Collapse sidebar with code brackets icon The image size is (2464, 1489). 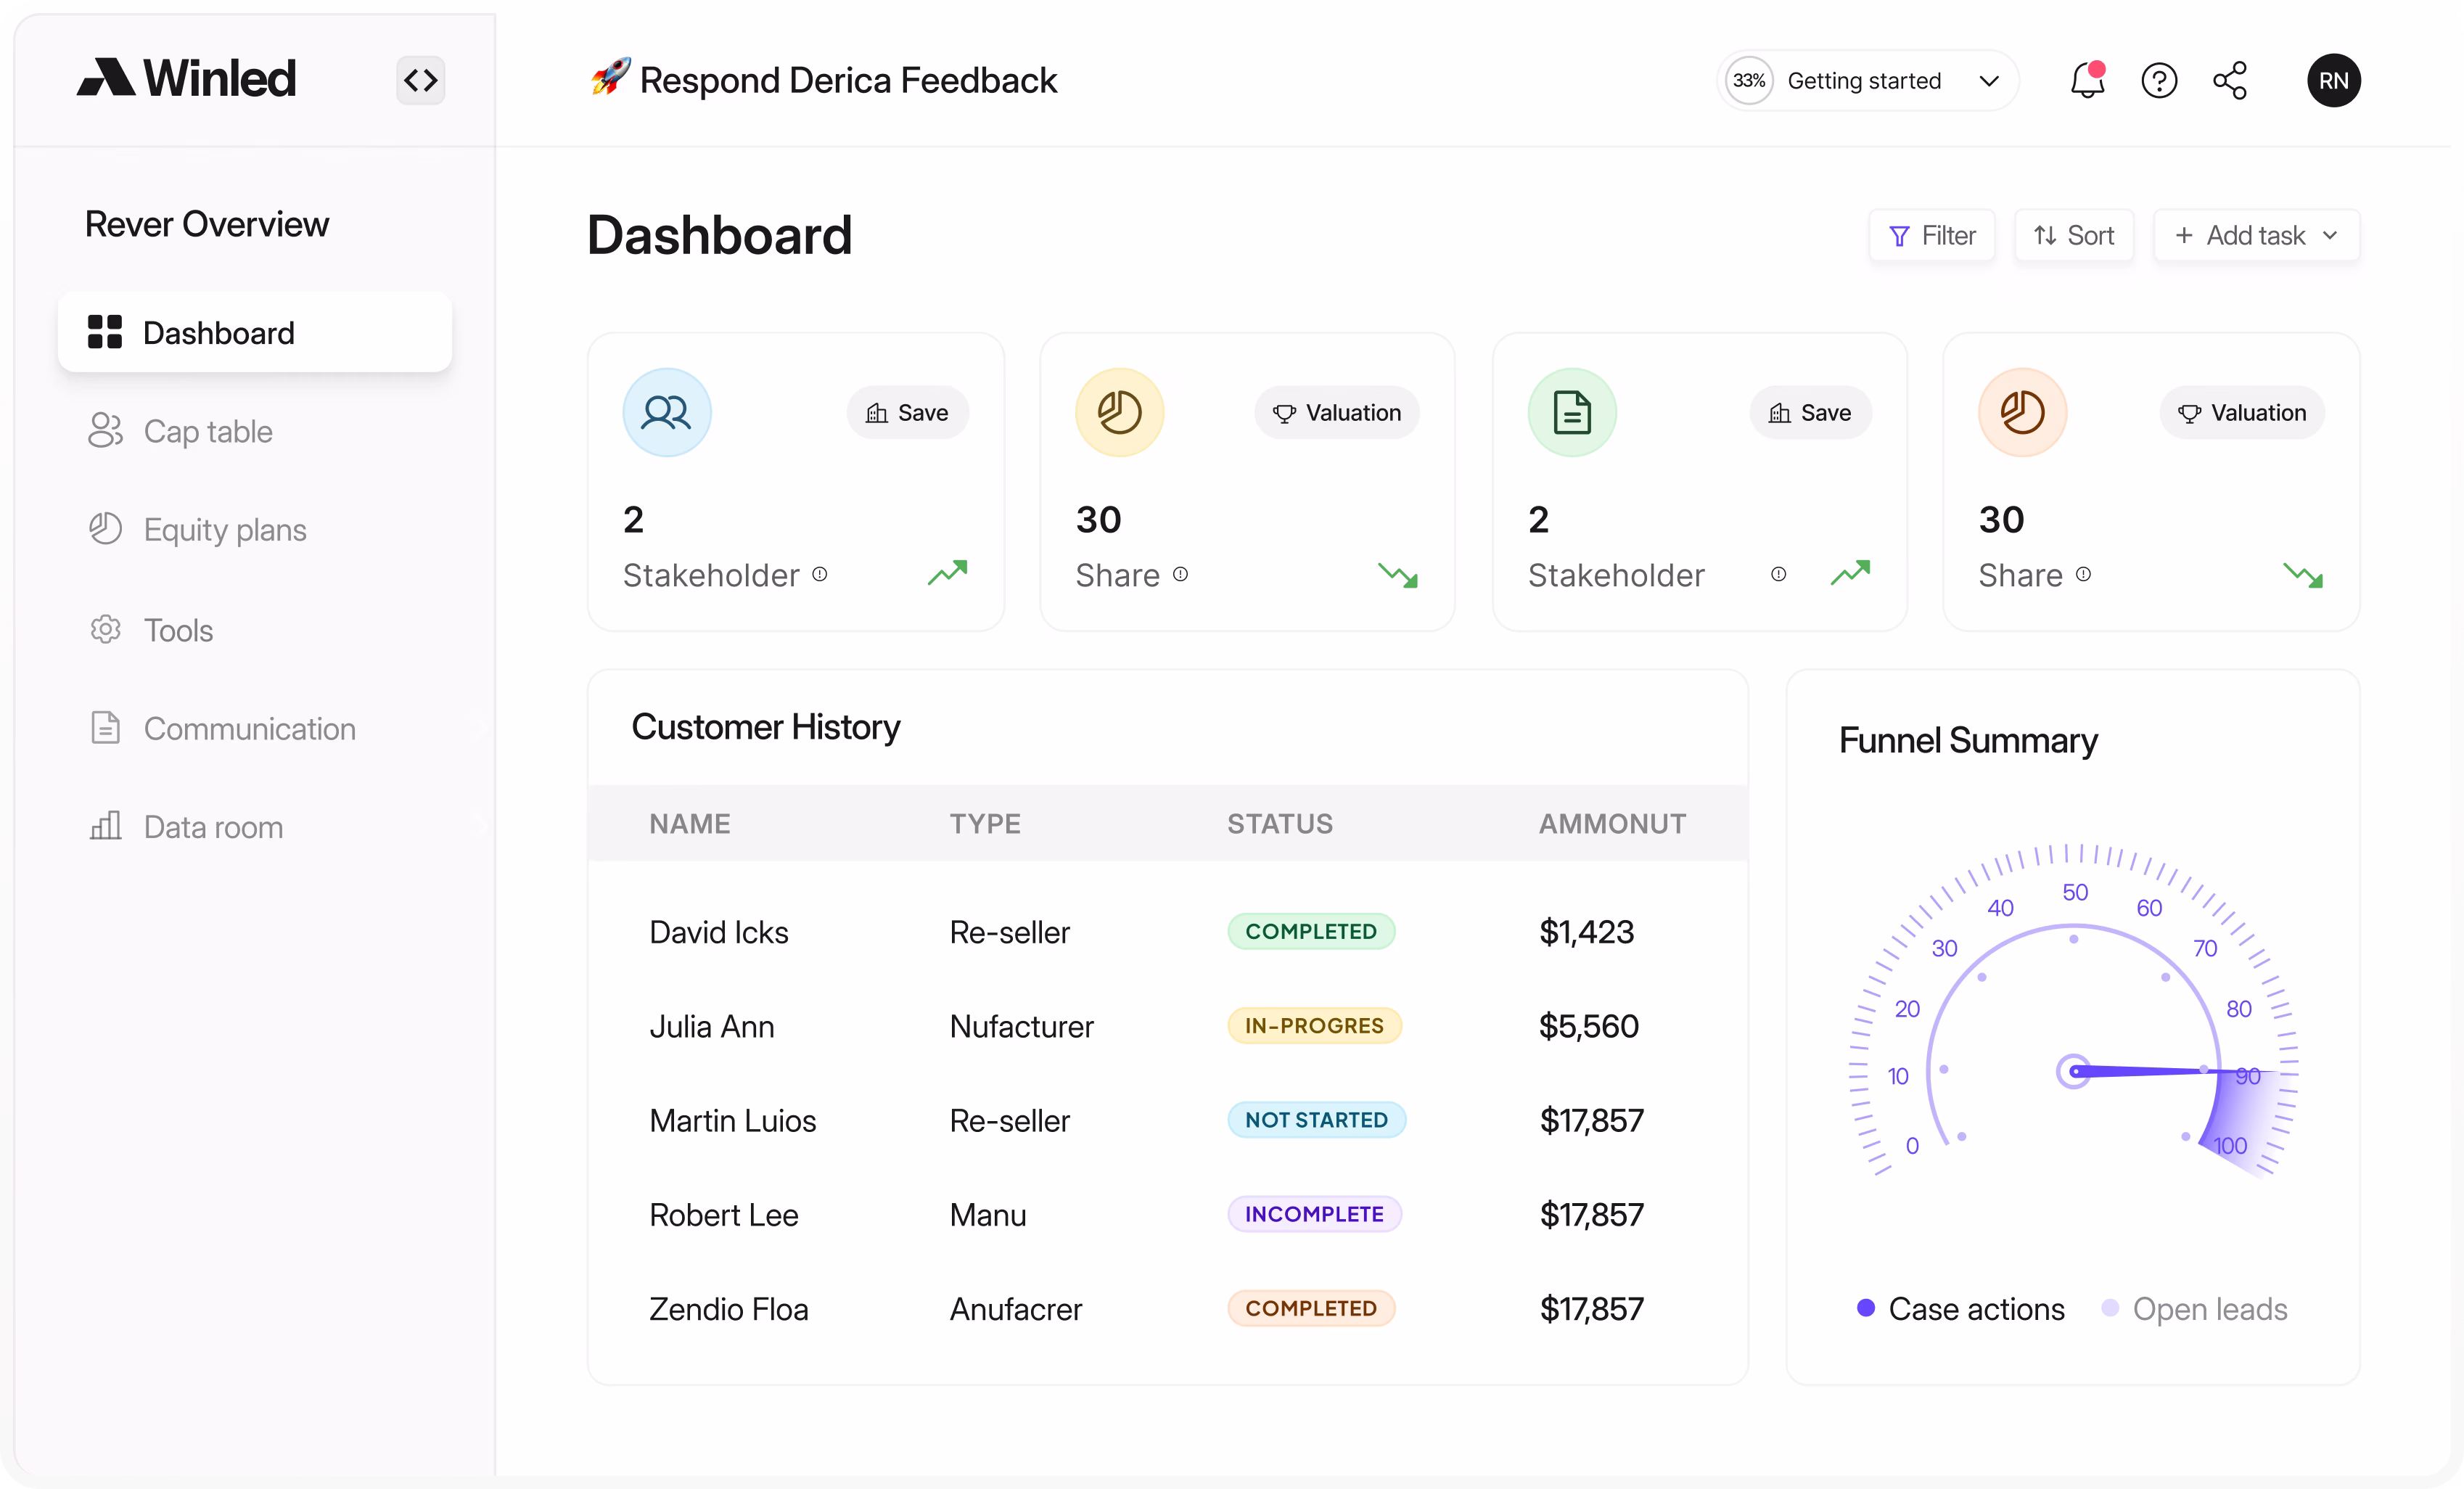point(420,80)
